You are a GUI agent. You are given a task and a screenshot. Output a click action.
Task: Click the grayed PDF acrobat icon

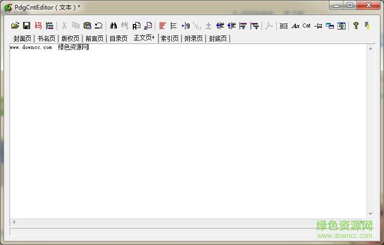point(269,25)
